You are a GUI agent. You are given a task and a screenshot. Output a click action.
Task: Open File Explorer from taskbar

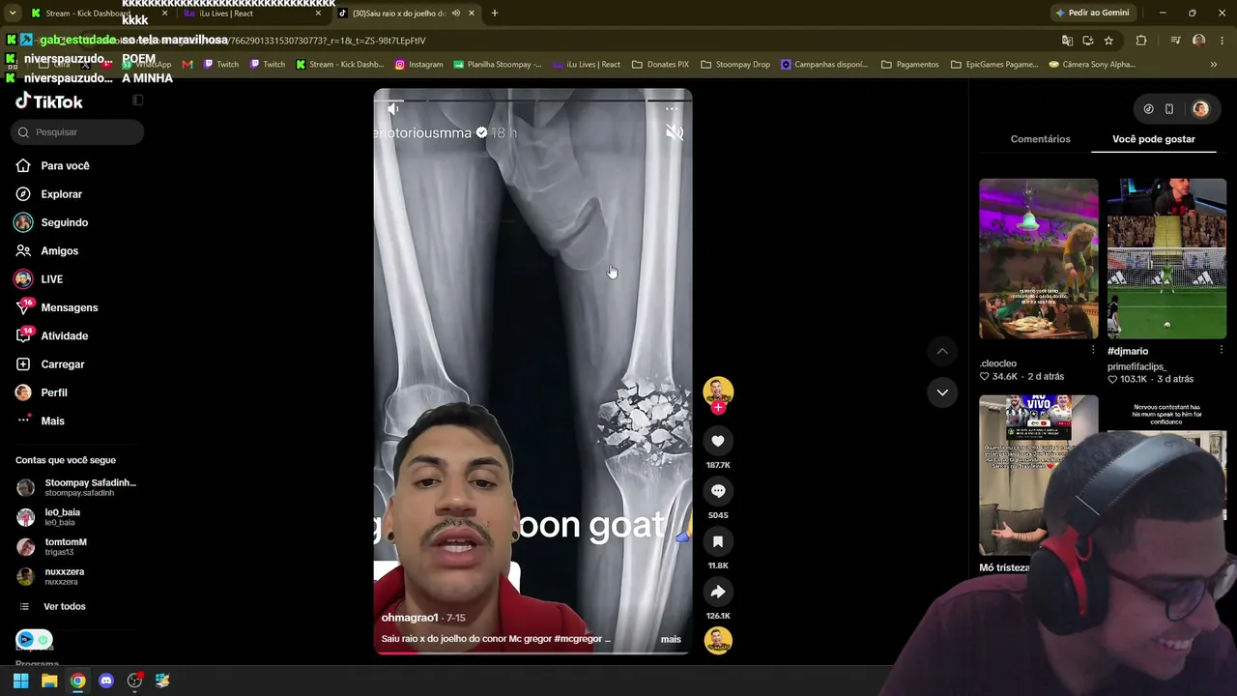coord(49,681)
